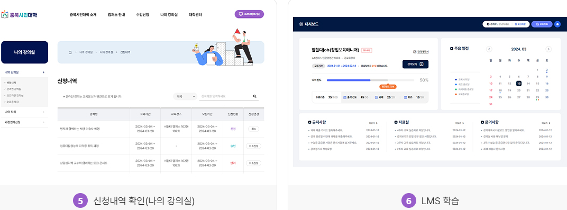Viewport: 567px width, 210px height.
Task: Expand 나의 강의실 in the sidebar
Action: (x=24, y=72)
